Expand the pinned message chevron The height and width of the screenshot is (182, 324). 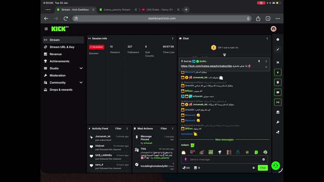pos(266,67)
